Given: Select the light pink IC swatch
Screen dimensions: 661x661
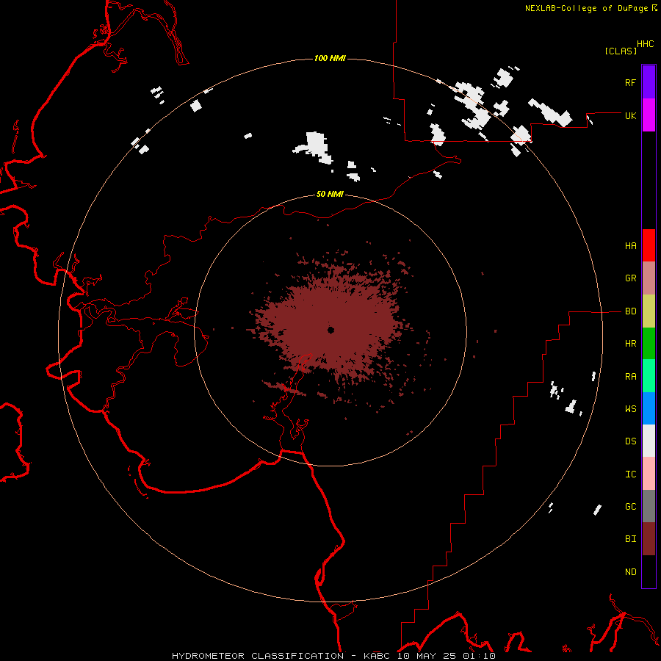Looking at the screenshot, I should tap(649, 474).
